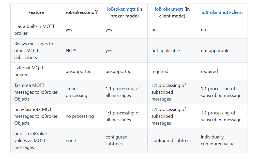This screenshot has height=159, width=258.
Task: Click the Feature column header
Action: (36, 12)
